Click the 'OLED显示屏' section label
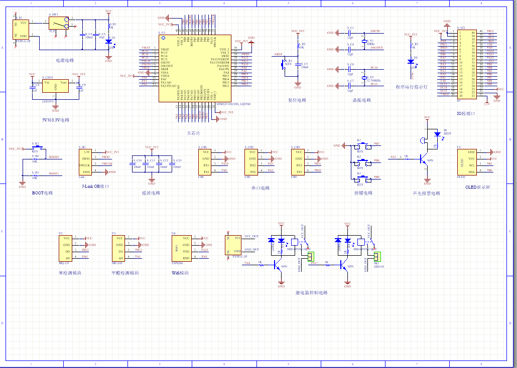Viewport: 517px width, 368px height. tap(477, 187)
